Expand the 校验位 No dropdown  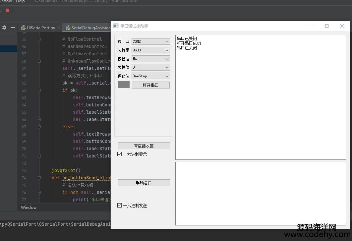click(151, 59)
